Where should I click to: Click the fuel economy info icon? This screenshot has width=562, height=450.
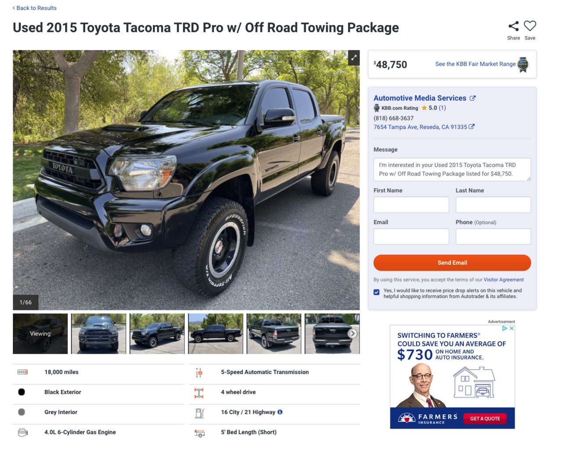[280, 412]
